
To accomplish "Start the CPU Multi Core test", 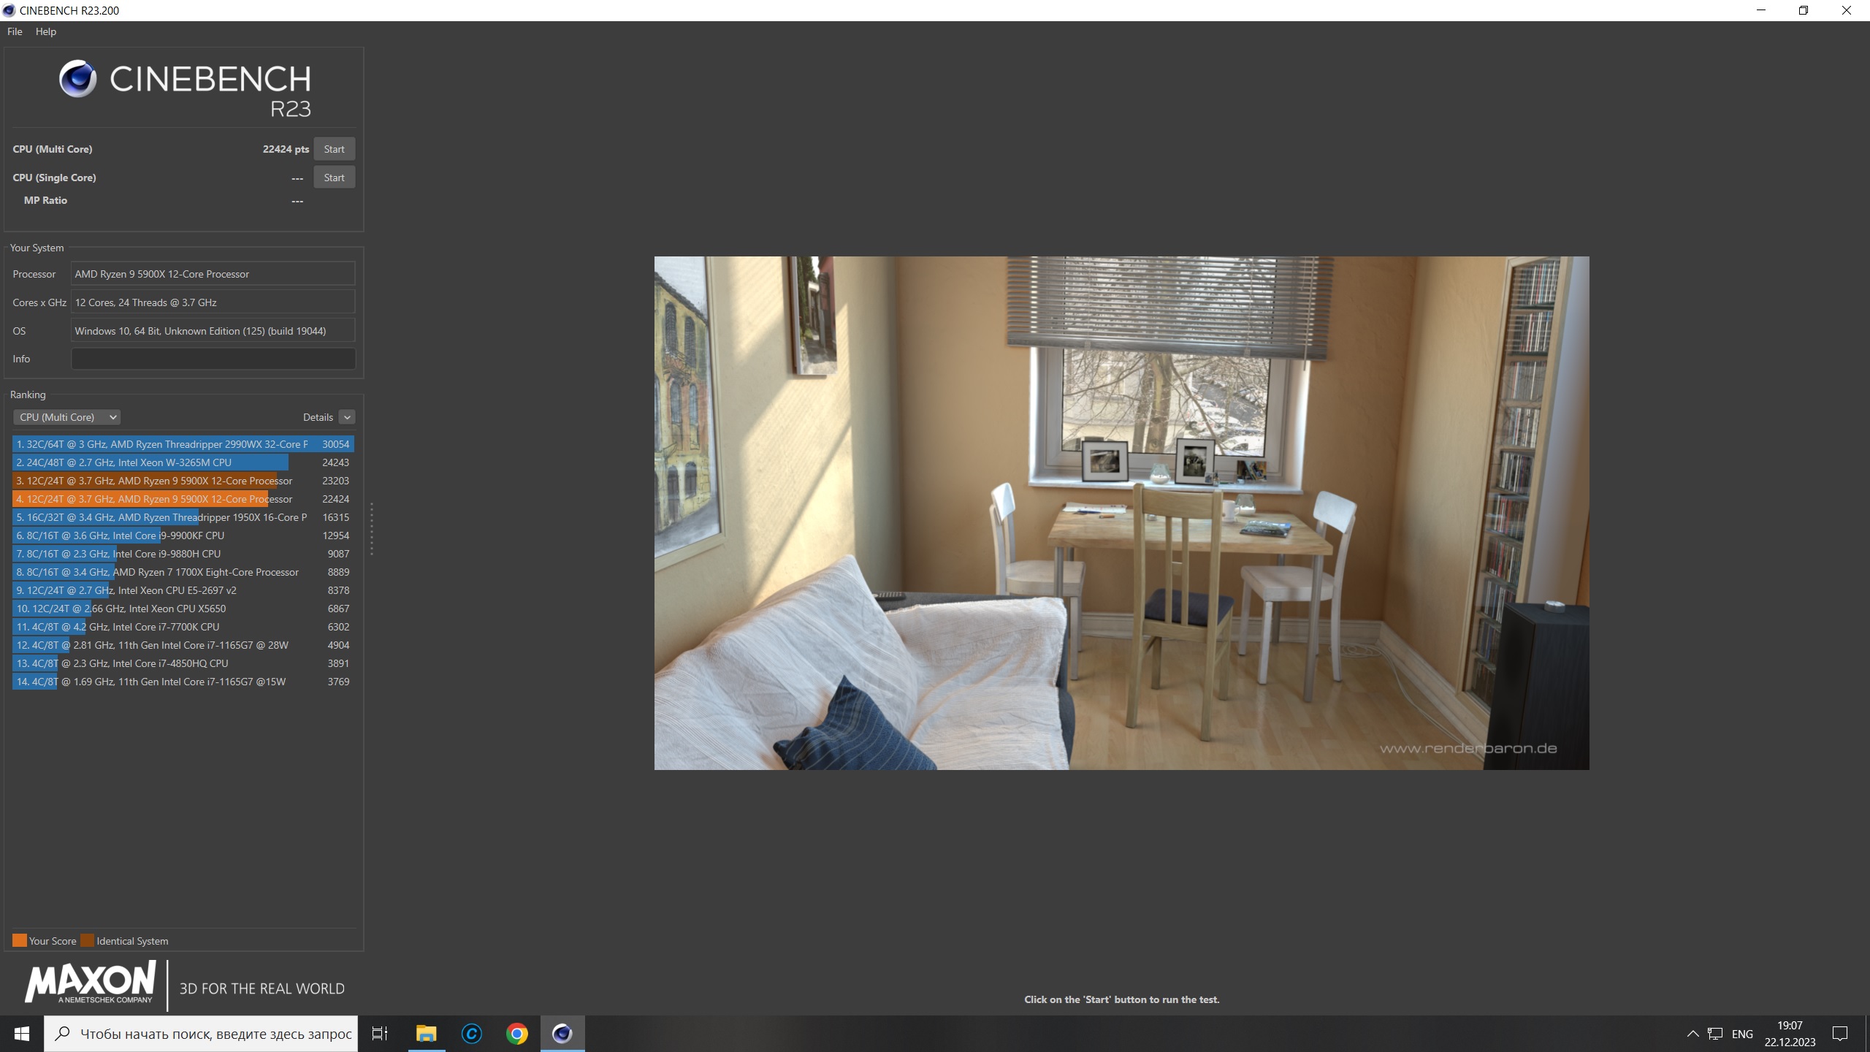I will coord(334,149).
